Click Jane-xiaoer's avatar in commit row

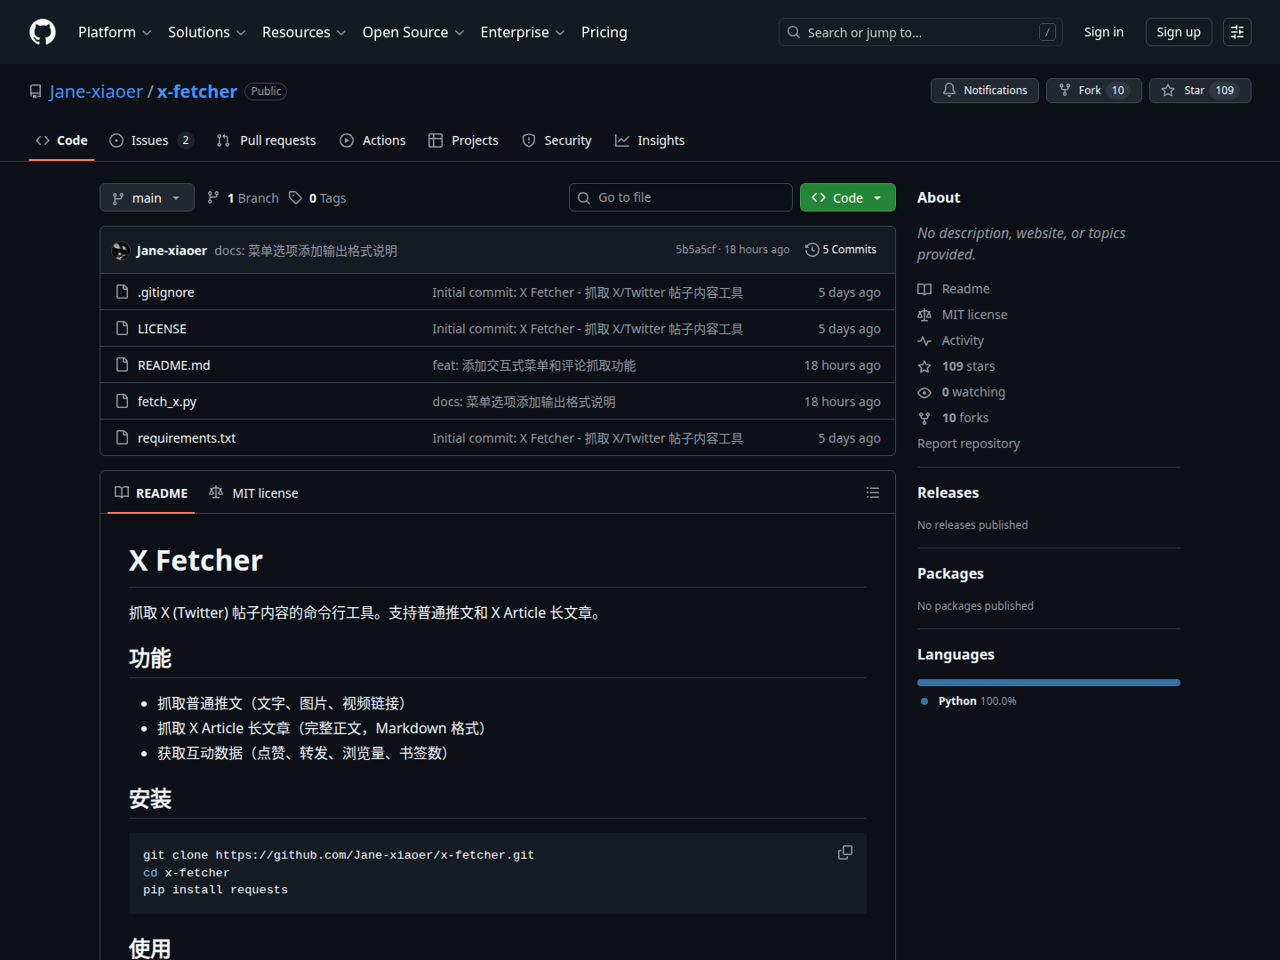click(x=121, y=251)
